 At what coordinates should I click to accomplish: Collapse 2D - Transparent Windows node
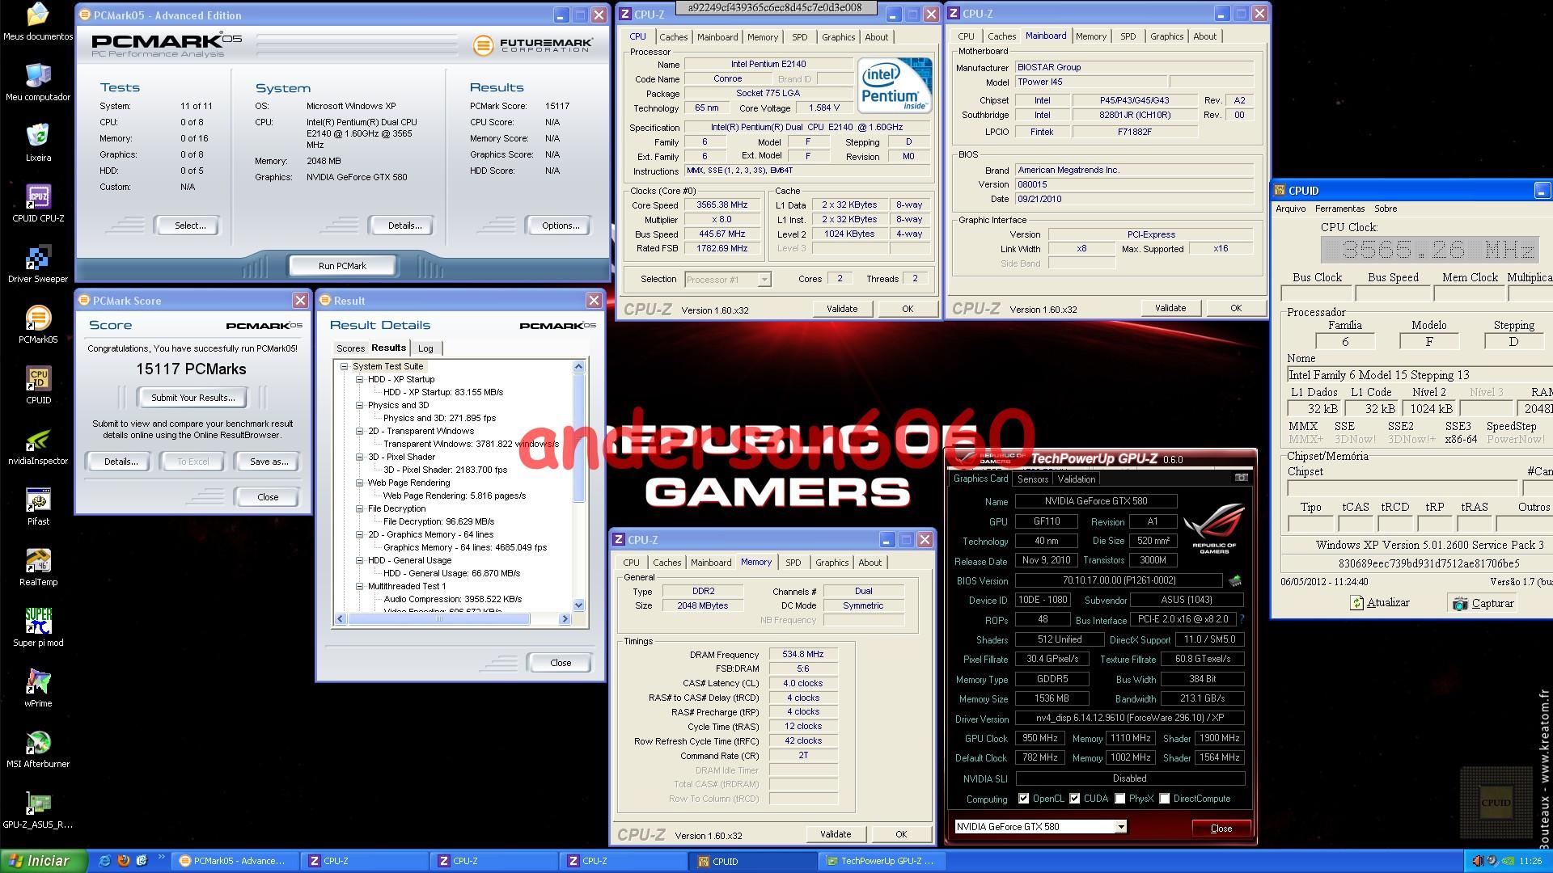pos(360,431)
